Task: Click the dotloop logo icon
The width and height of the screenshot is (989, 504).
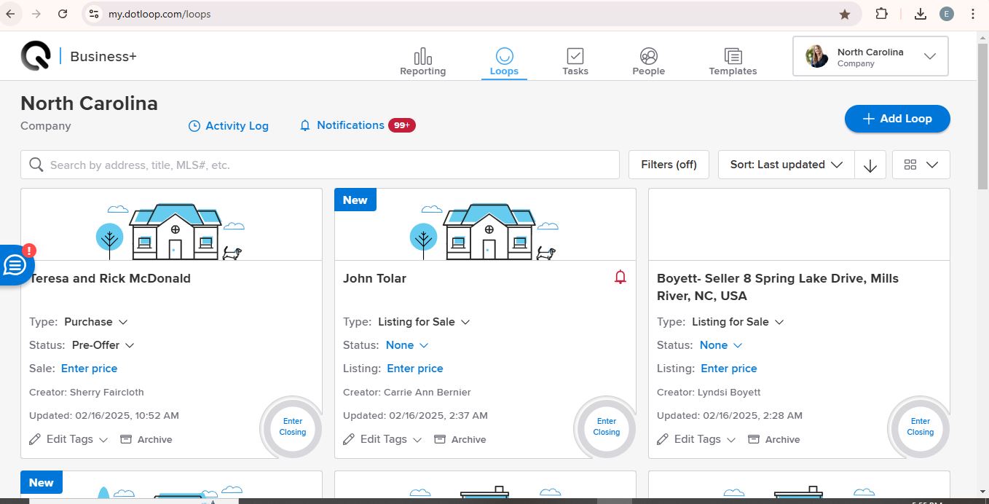Action: click(x=36, y=56)
